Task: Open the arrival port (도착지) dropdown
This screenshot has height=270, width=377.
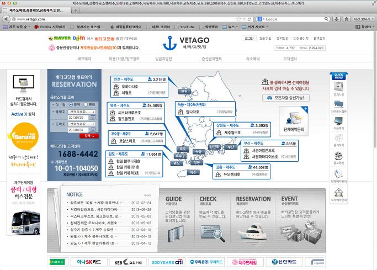Action: [x=82, y=124]
